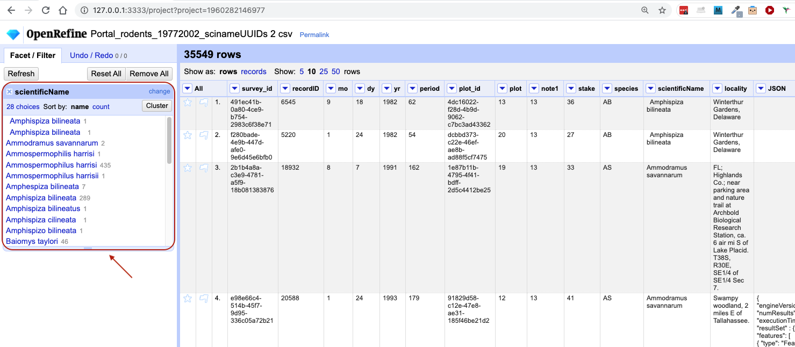Click the browser zoom magnifier icon
This screenshot has height=347, width=795.
tap(645, 10)
